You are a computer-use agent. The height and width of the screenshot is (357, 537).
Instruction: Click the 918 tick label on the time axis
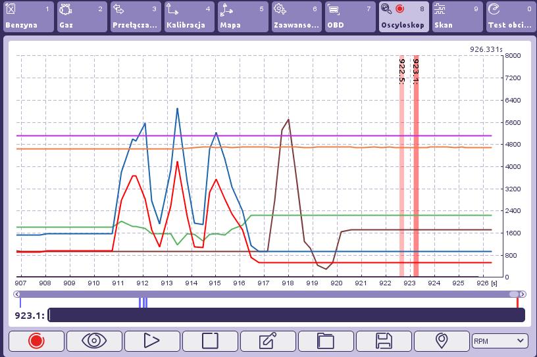click(288, 283)
